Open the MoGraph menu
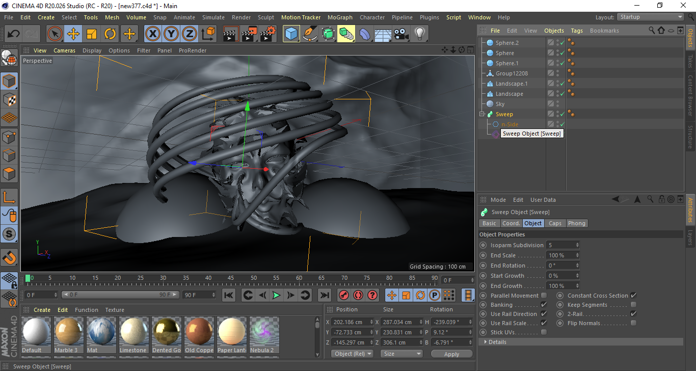Viewport: 696px width, 371px height. (x=340, y=17)
